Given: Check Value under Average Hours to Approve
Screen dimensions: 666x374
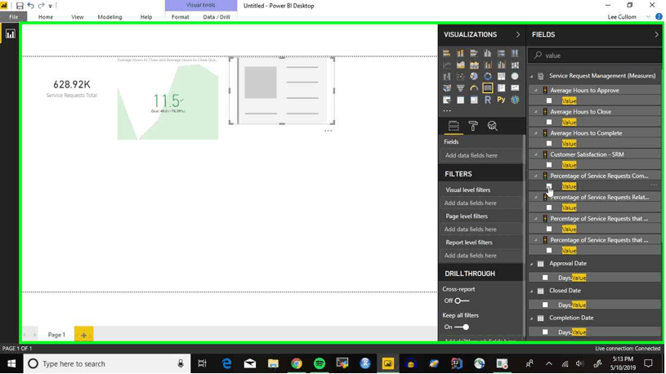Looking at the screenshot, I should [549, 100].
